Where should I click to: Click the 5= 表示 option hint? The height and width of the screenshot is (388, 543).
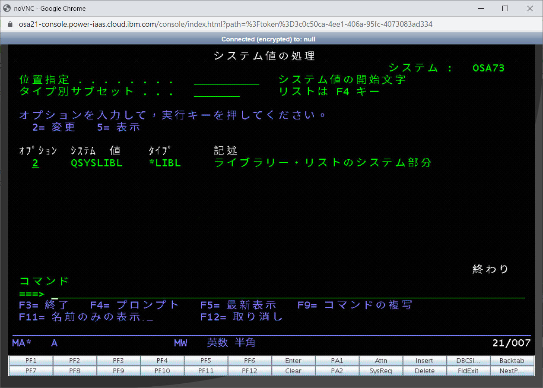tap(118, 127)
